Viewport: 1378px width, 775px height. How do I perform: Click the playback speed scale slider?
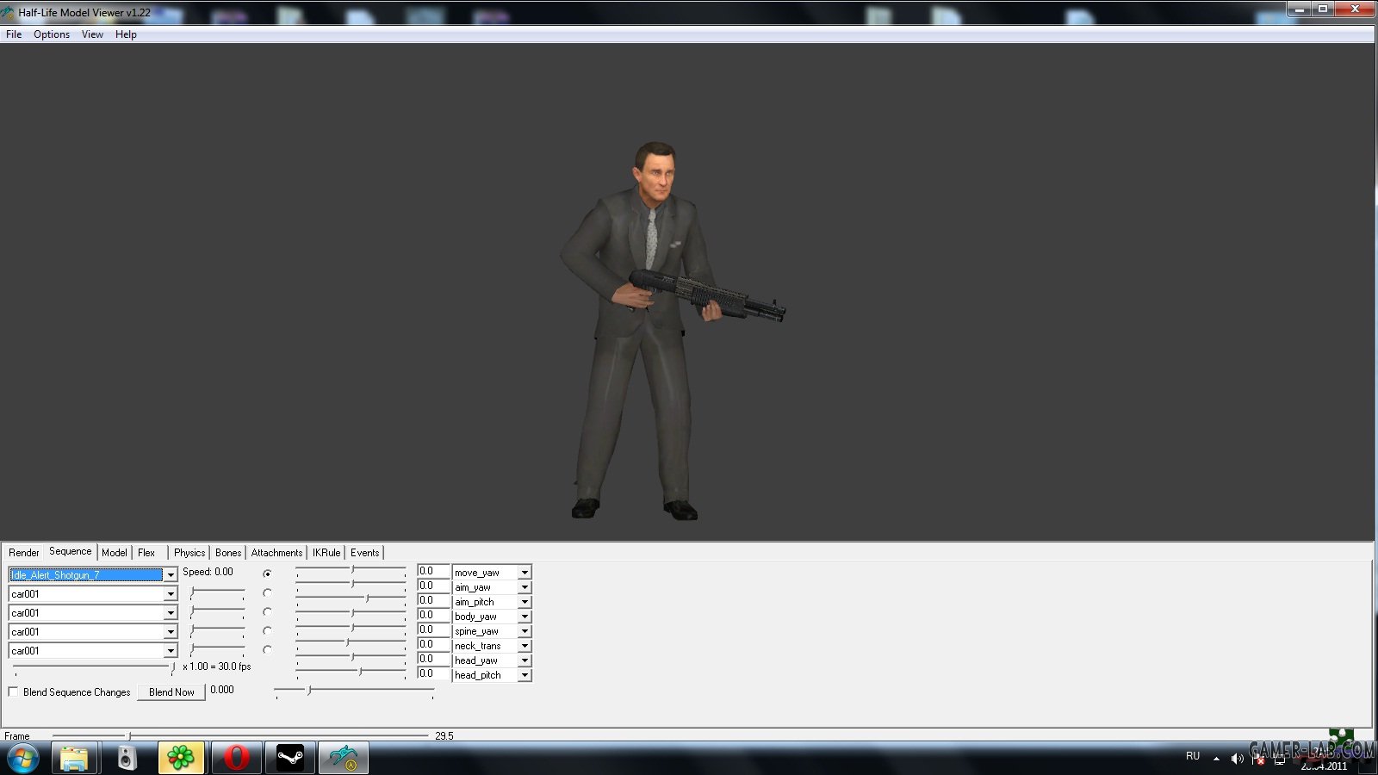(94, 667)
